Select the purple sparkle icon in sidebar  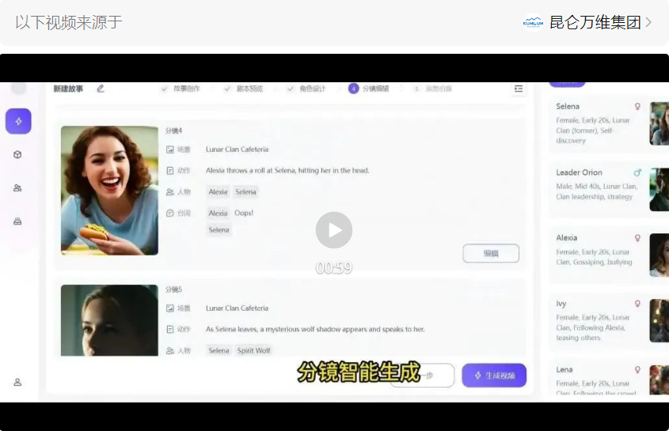pyautogui.click(x=18, y=121)
